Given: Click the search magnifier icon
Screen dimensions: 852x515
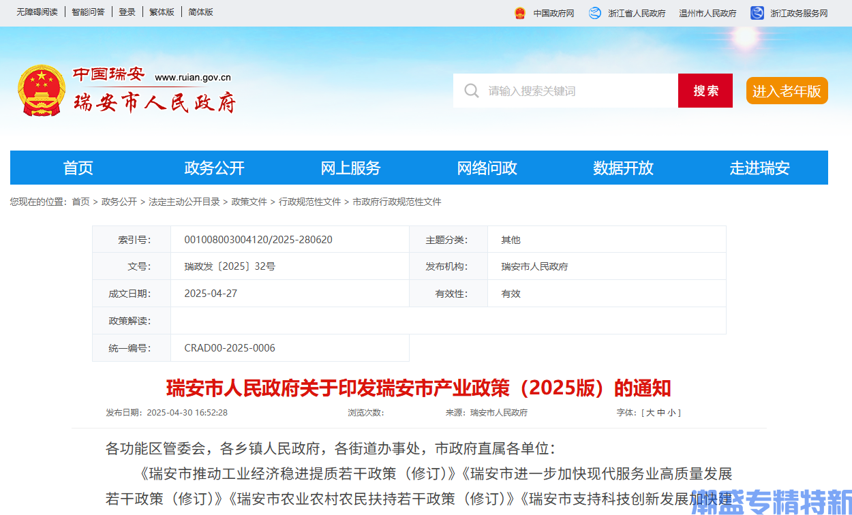Looking at the screenshot, I should (x=472, y=91).
